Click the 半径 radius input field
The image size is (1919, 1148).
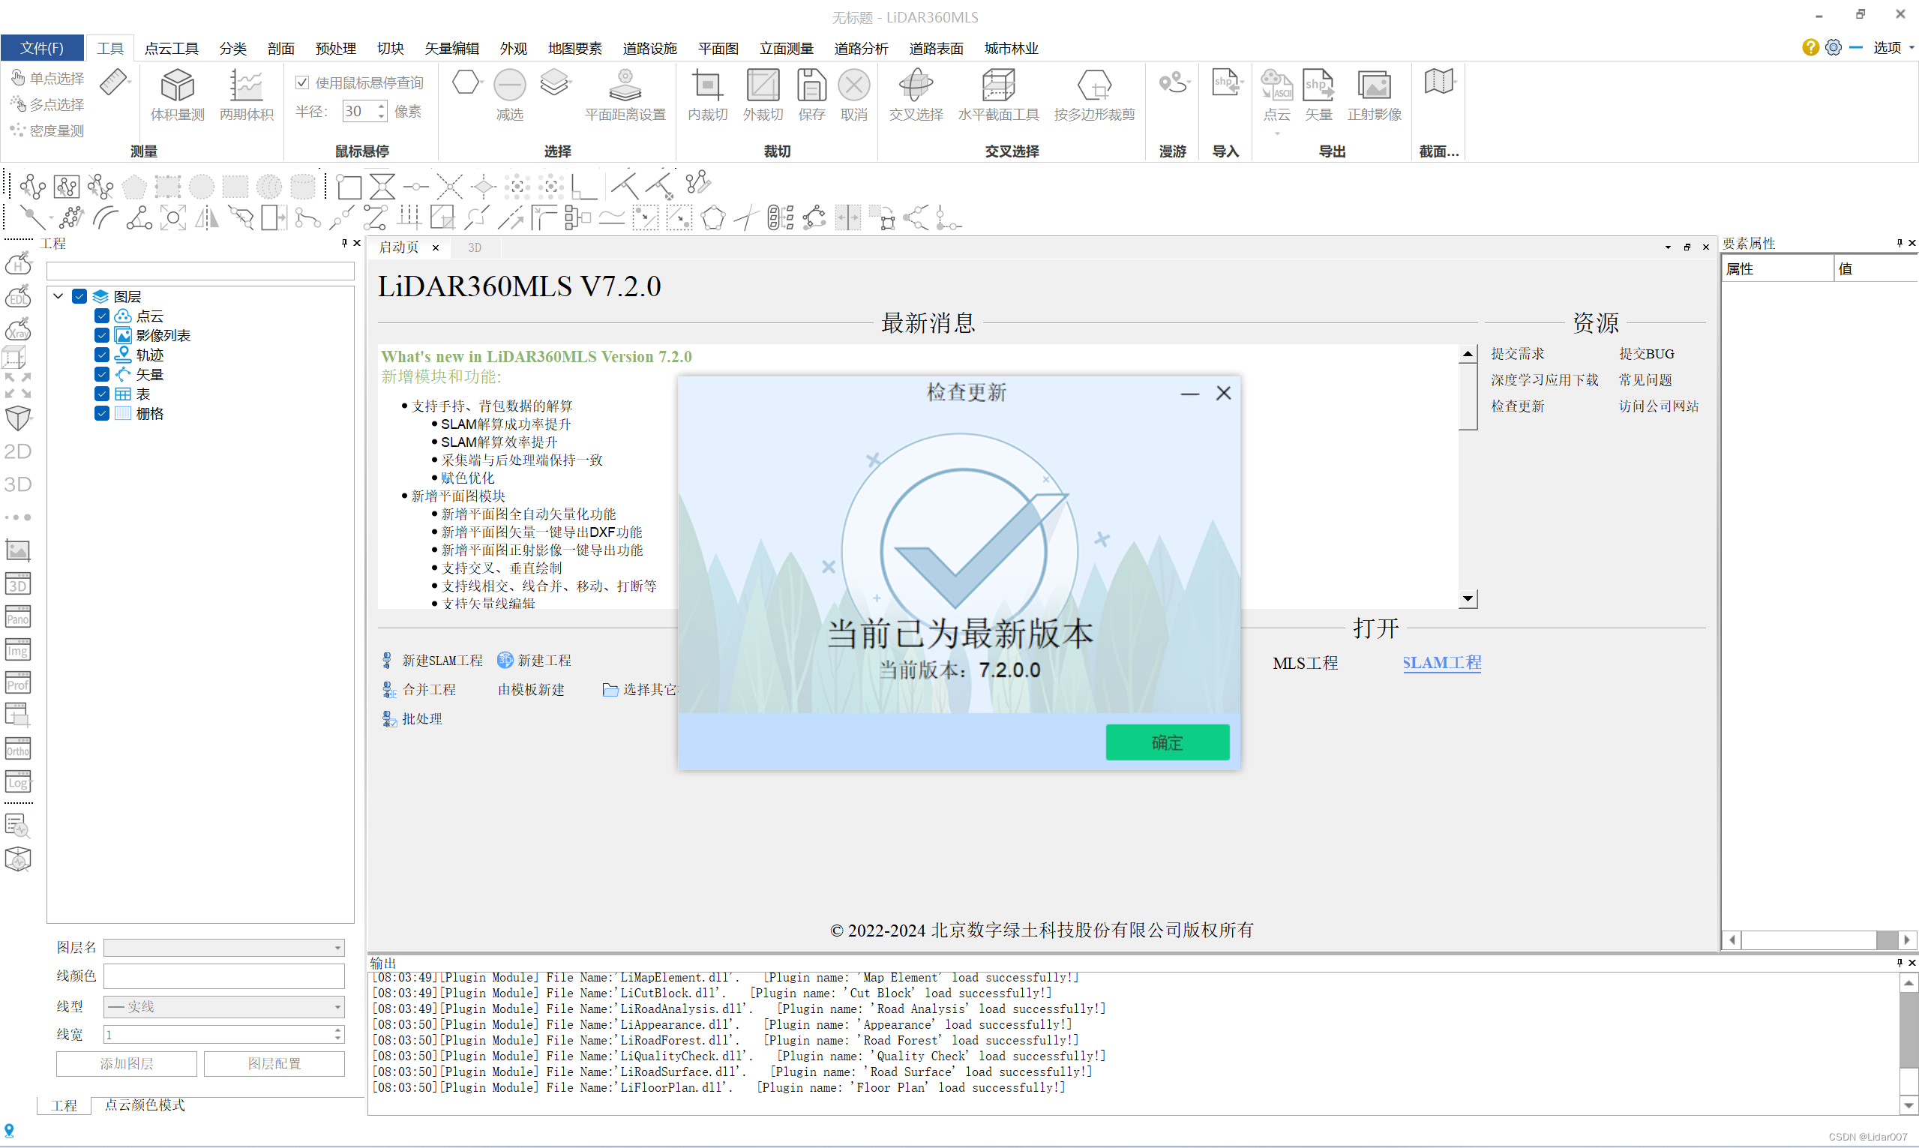tap(359, 112)
